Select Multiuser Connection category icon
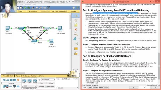The image size is (161, 90). [x=18, y=86]
